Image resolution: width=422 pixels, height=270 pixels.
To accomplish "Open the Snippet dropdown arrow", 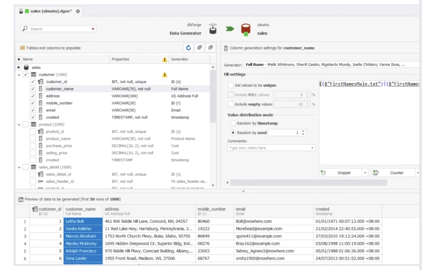I will (365, 173).
